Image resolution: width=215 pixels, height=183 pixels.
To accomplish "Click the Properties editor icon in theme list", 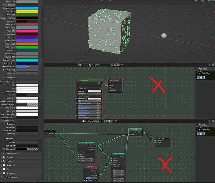I will pos(4,157).
